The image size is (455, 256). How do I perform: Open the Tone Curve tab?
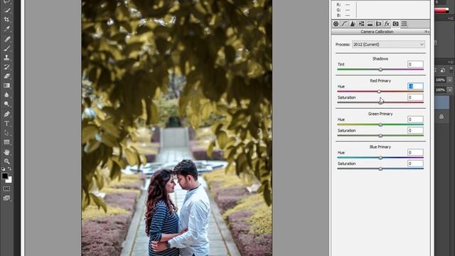[x=344, y=23]
